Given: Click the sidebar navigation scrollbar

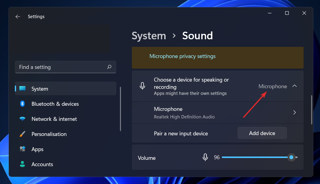Looking at the screenshot, I should pyautogui.click(x=120, y=109).
